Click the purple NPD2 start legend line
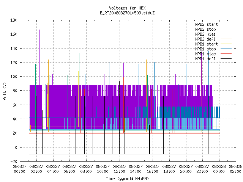This screenshot has width=243, height=182. click(x=226, y=24)
